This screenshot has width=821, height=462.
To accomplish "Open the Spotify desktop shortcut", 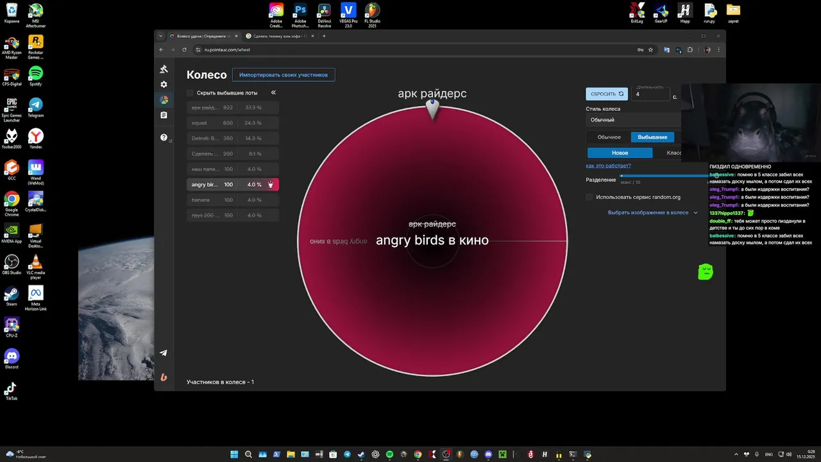I will click(x=35, y=76).
